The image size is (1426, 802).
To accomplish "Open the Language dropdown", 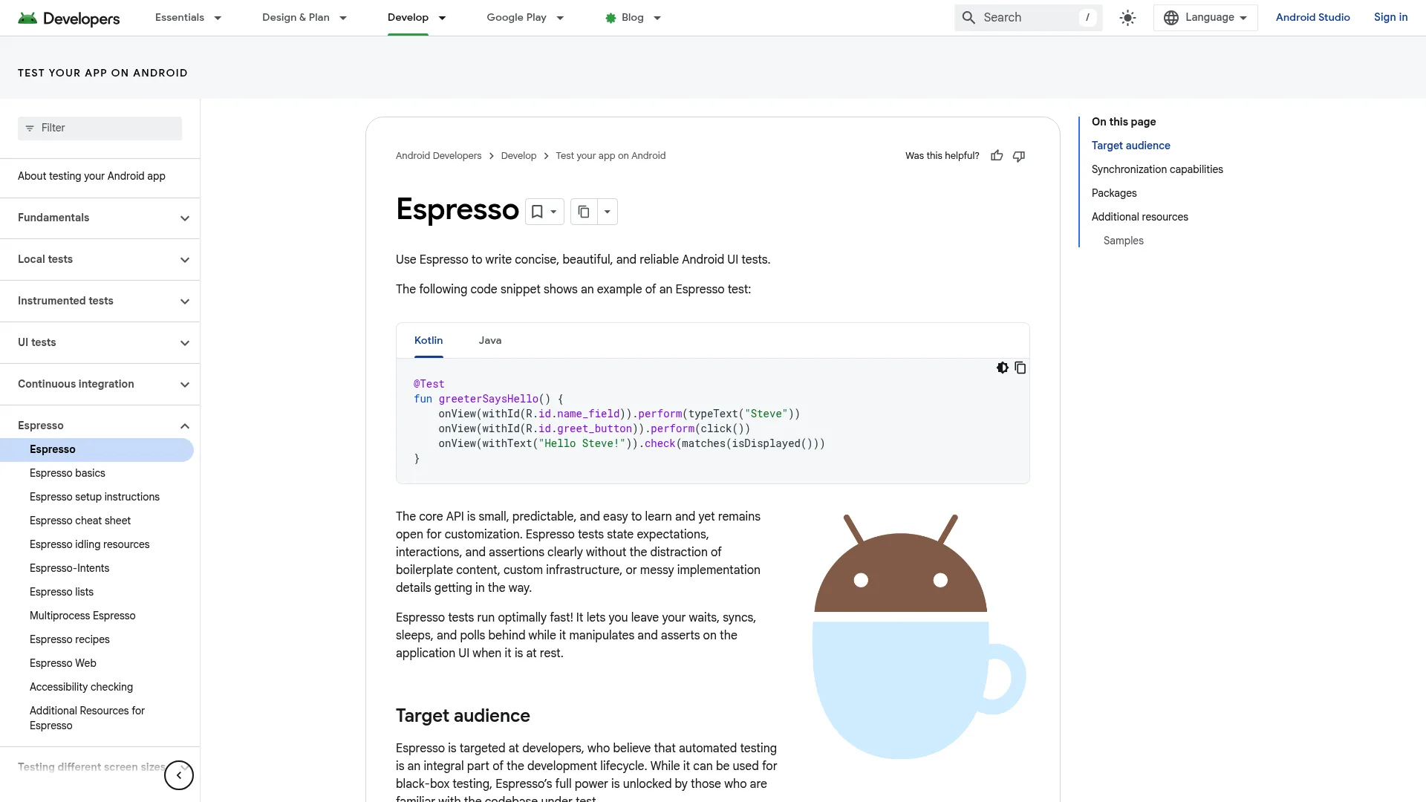I will pyautogui.click(x=1205, y=18).
